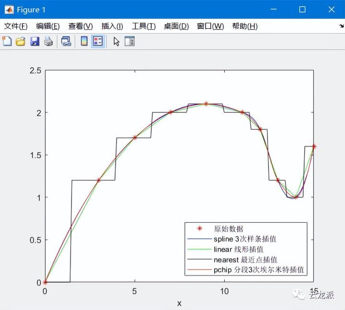Select the spline 3次样条插值 legend entry
The height and width of the screenshot is (310, 345).
[x=245, y=239]
